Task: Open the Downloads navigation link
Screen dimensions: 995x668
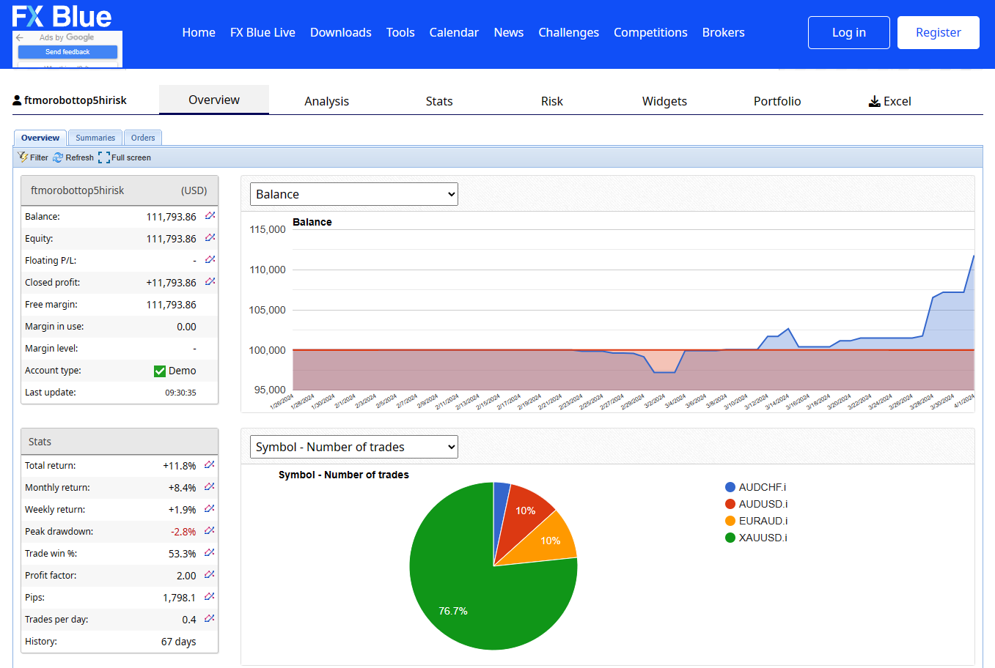Action: [x=341, y=32]
